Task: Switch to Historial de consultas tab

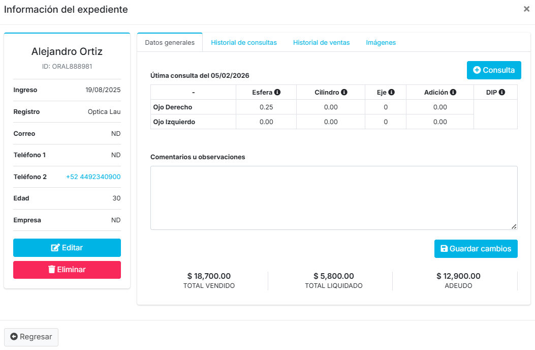Action: coord(244,43)
